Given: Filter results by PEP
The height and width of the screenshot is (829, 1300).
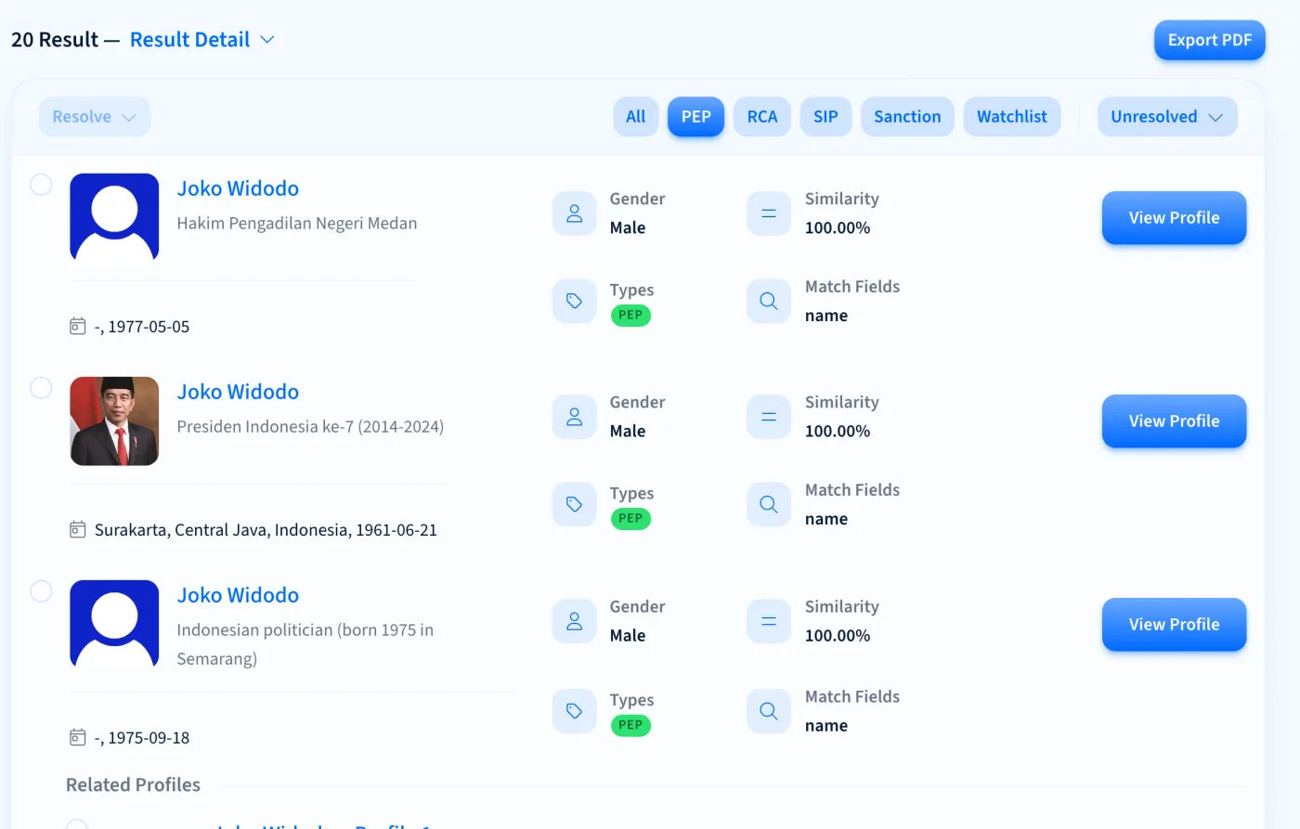Looking at the screenshot, I should tap(695, 117).
